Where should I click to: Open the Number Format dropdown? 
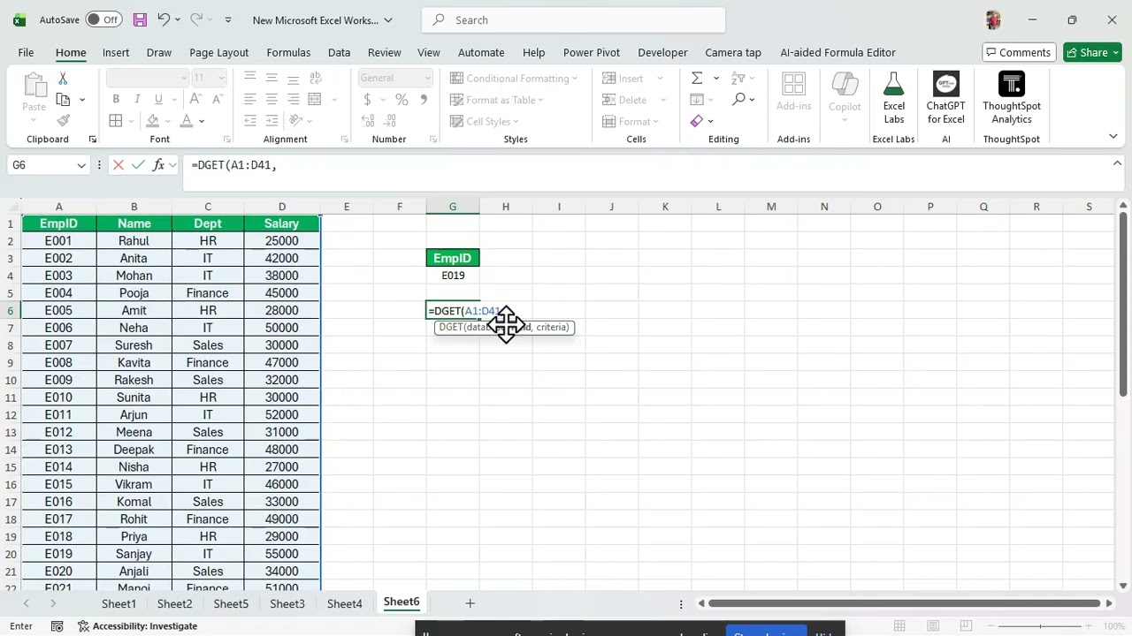(x=426, y=78)
